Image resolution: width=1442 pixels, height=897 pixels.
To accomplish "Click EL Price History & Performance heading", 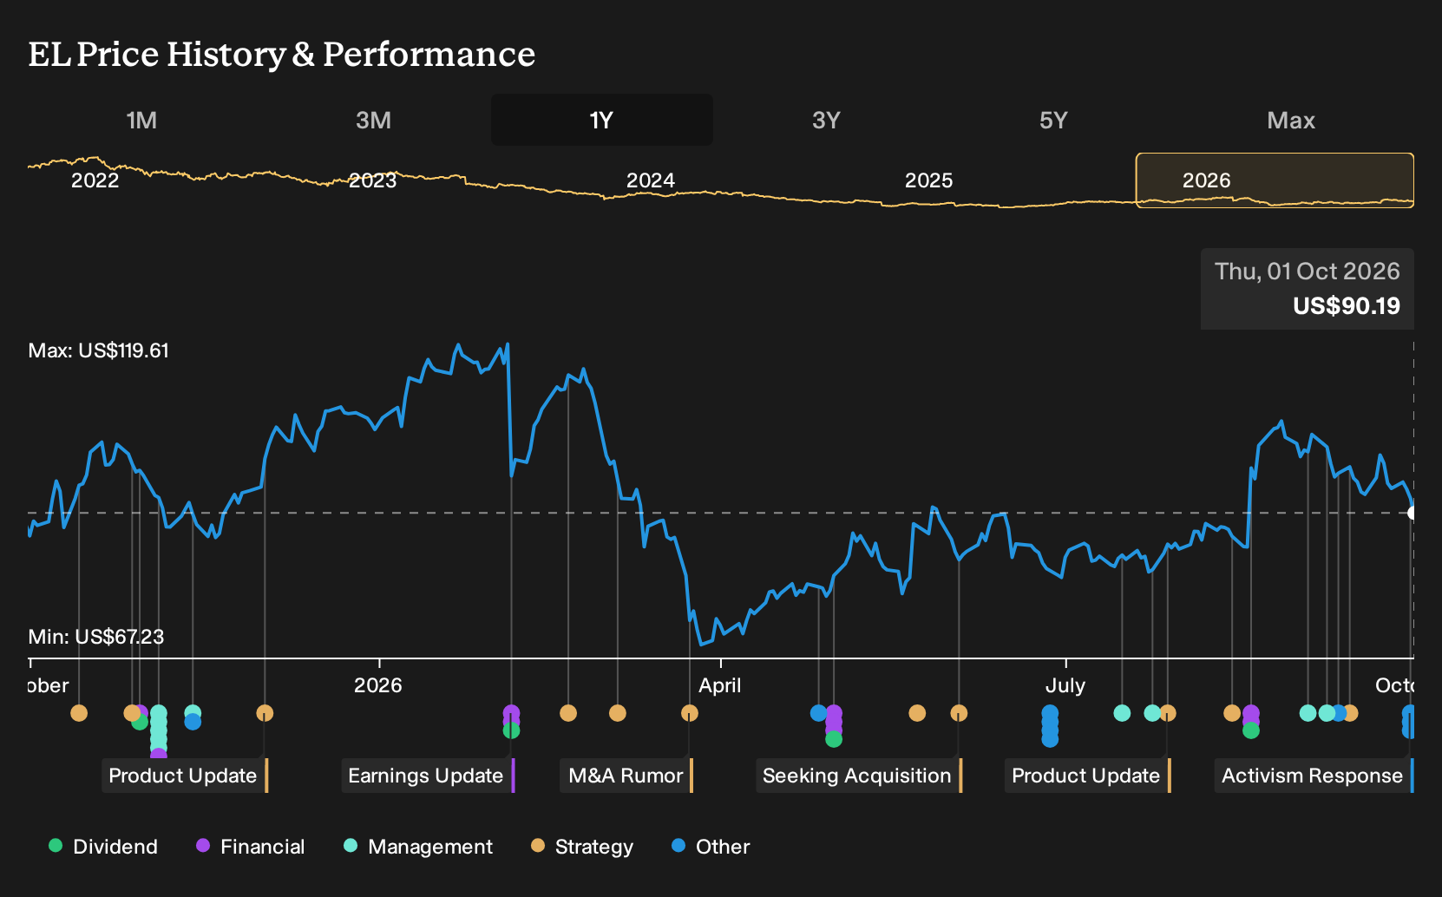I will [x=282, y=54].
